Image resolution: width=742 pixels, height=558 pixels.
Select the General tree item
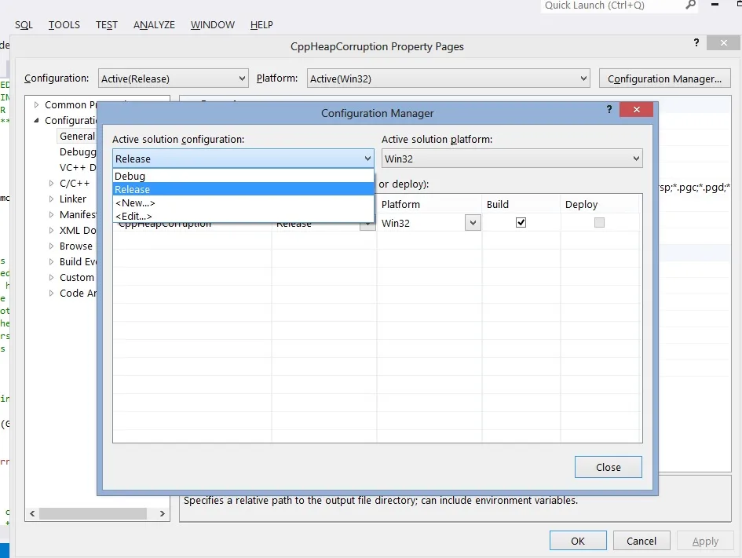pos(77,137)
